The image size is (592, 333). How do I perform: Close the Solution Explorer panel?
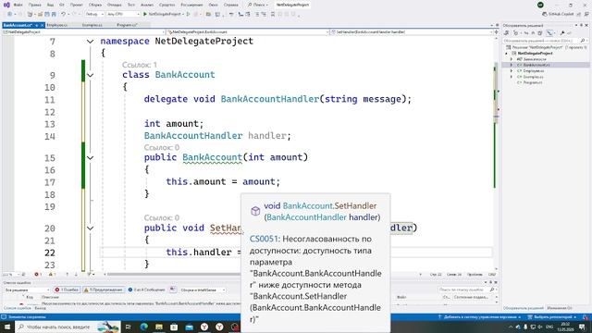[x=586, y=25]
